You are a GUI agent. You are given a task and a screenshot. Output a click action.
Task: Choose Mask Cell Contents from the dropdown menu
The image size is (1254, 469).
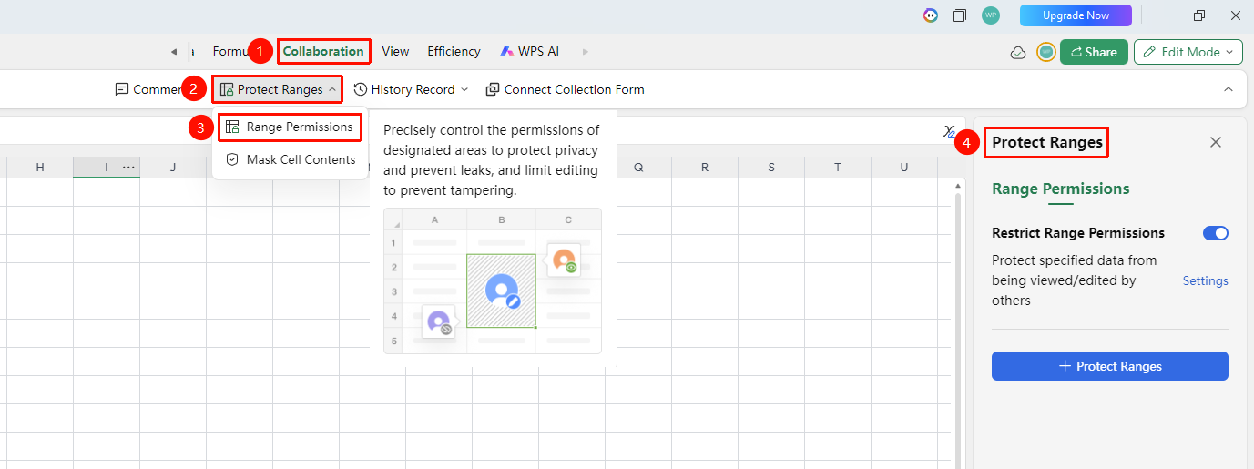coord(290,159)
